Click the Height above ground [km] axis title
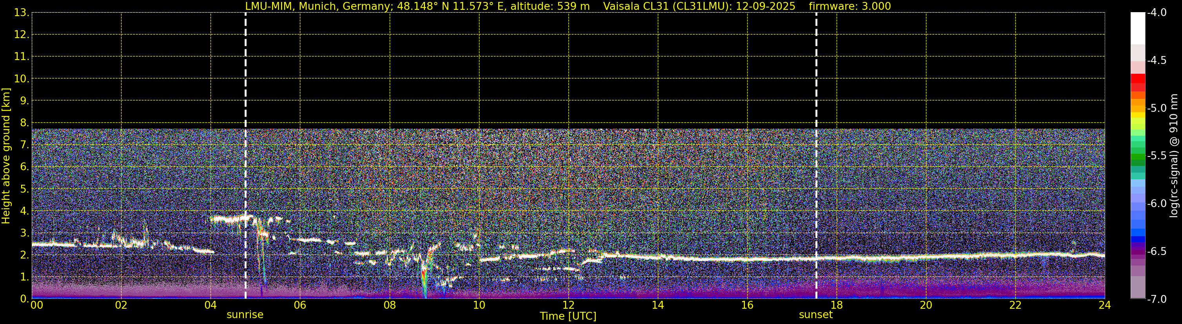Viewport: 1182px width, 324px height. click(x=6, y=156)
